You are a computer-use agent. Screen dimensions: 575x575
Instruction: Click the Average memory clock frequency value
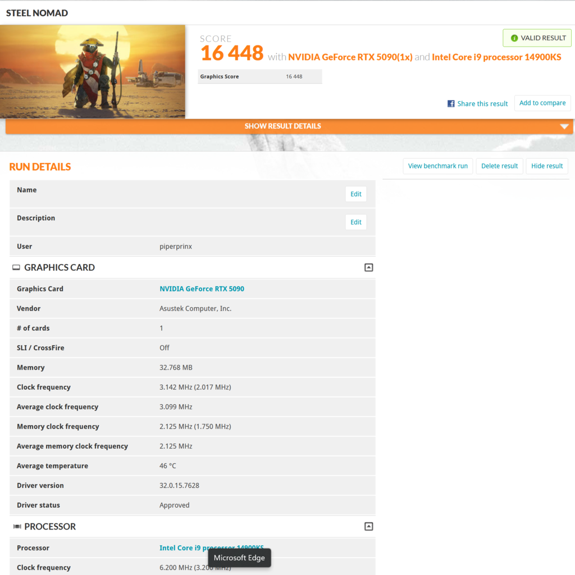[176, 446]
